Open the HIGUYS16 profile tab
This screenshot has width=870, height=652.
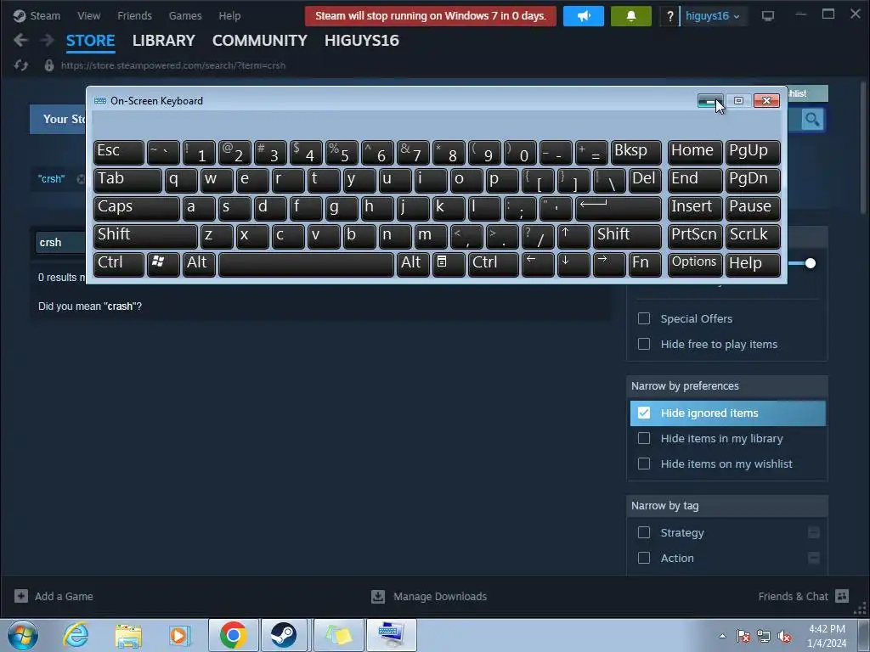362,41
